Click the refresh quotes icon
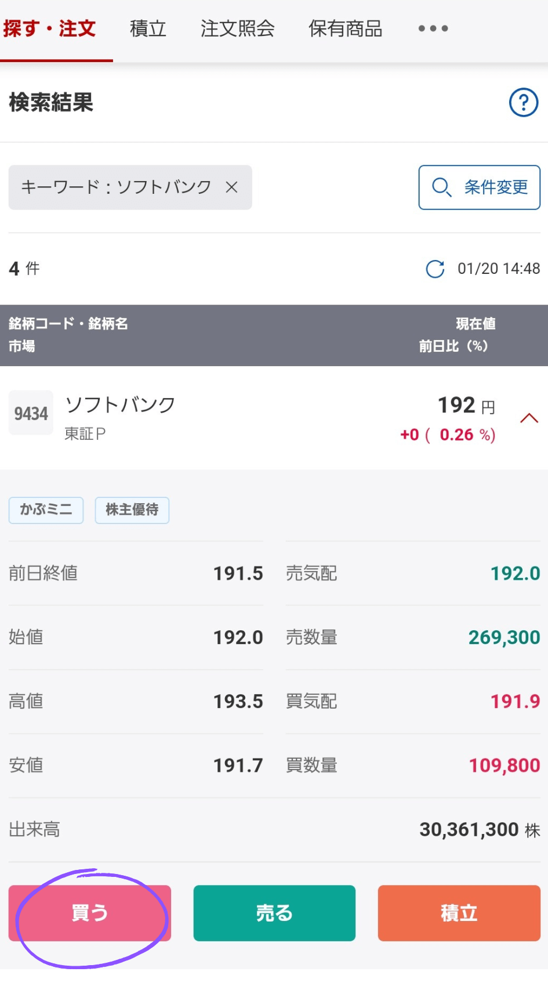The width and height of the screenshot is (548, 986). (435, 269)
